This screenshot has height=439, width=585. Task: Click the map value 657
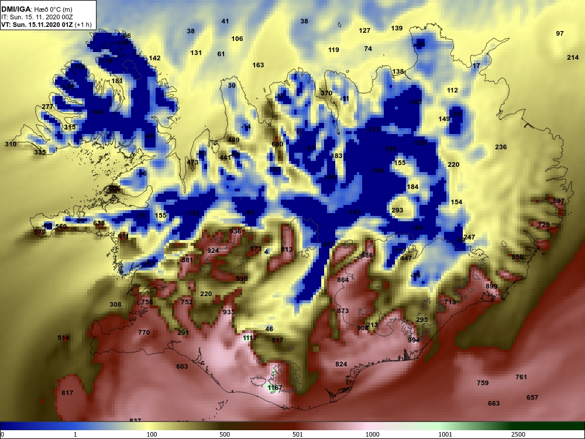pos(532,397)
